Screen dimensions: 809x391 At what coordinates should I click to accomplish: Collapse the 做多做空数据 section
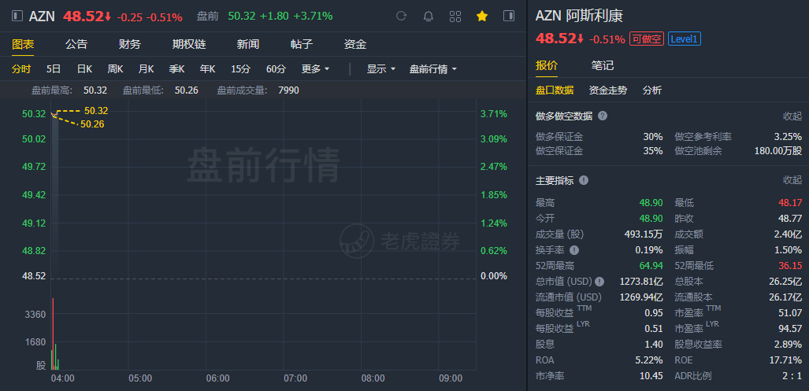click(x=792, y=116)
